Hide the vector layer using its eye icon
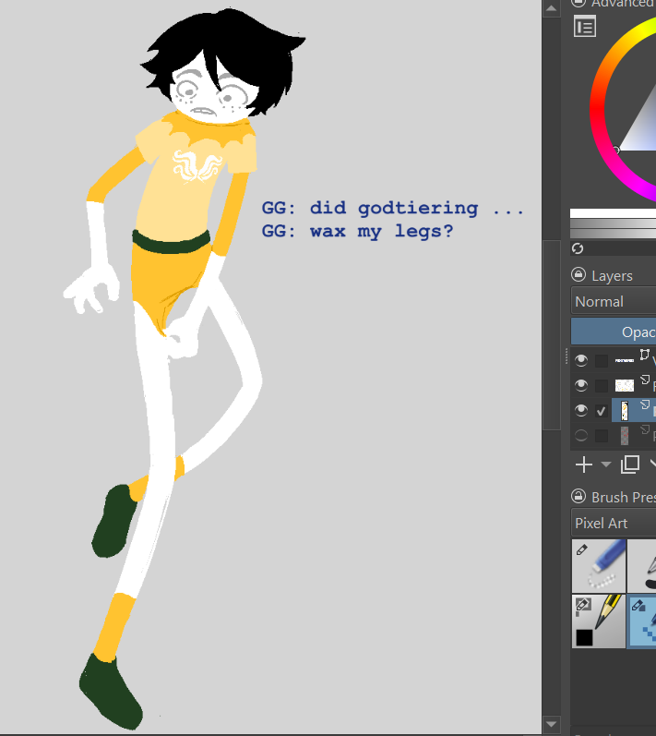 [581, 360]
